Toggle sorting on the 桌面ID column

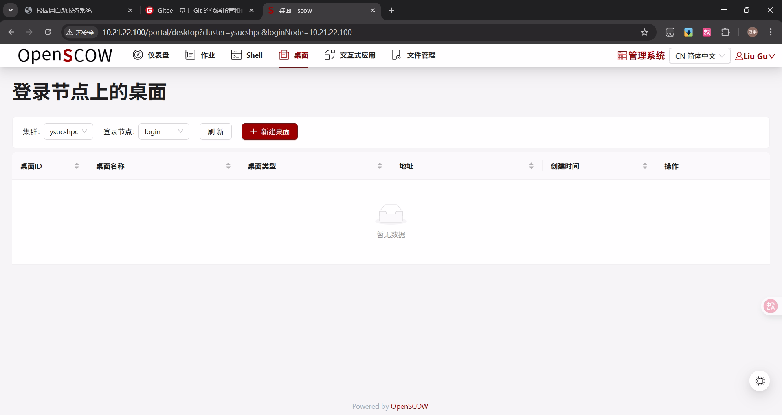click(x=77, y=166)
